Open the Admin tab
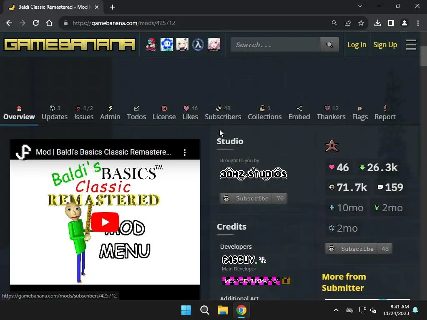 click(x=110, y=113)
